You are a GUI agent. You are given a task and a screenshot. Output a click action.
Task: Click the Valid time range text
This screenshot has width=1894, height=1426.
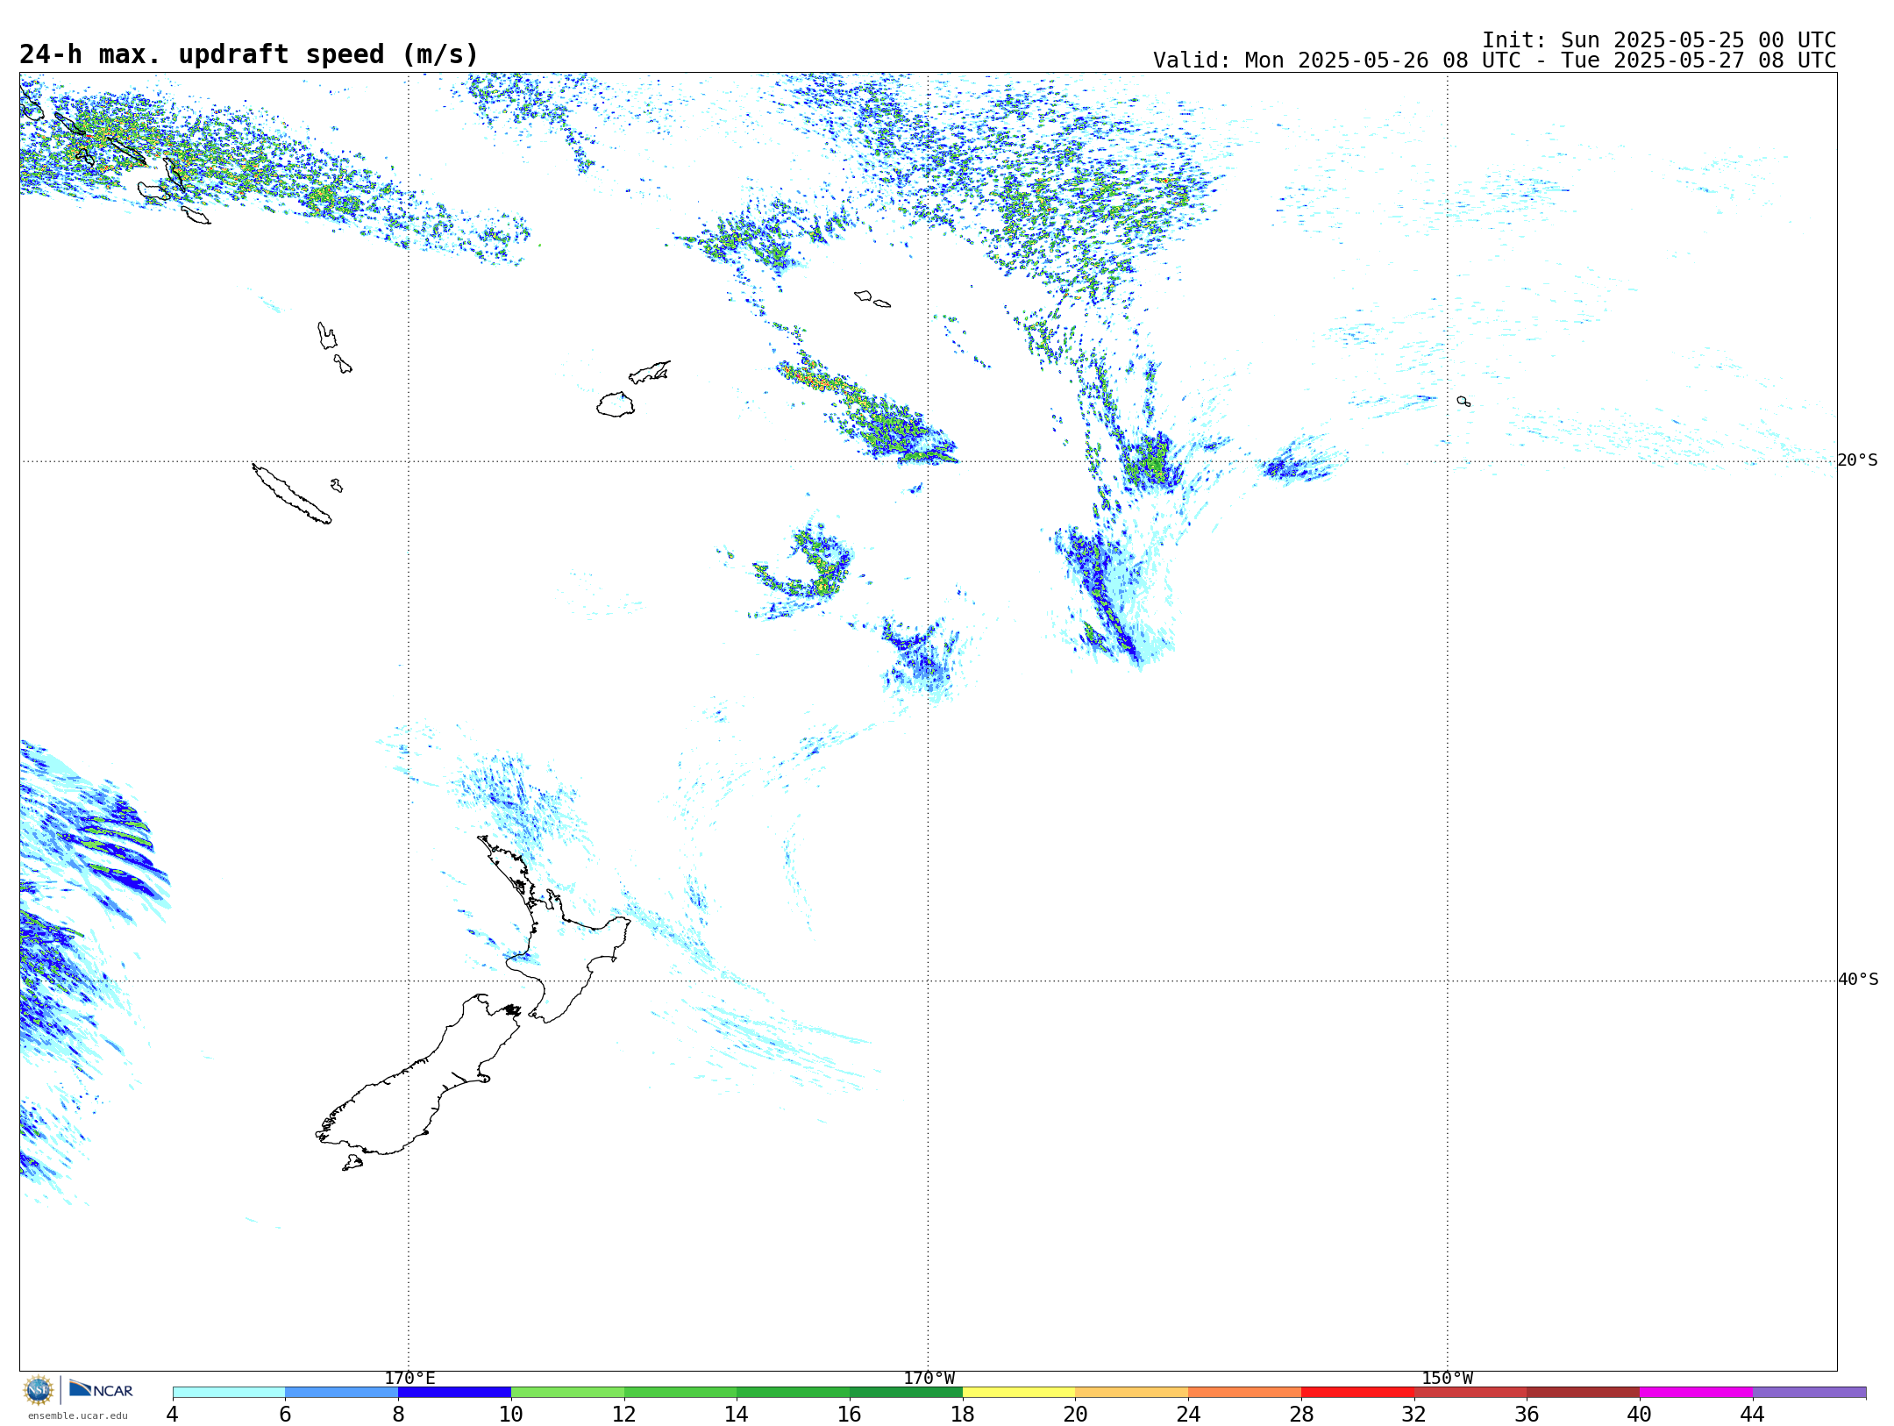tap(1494, 61)
